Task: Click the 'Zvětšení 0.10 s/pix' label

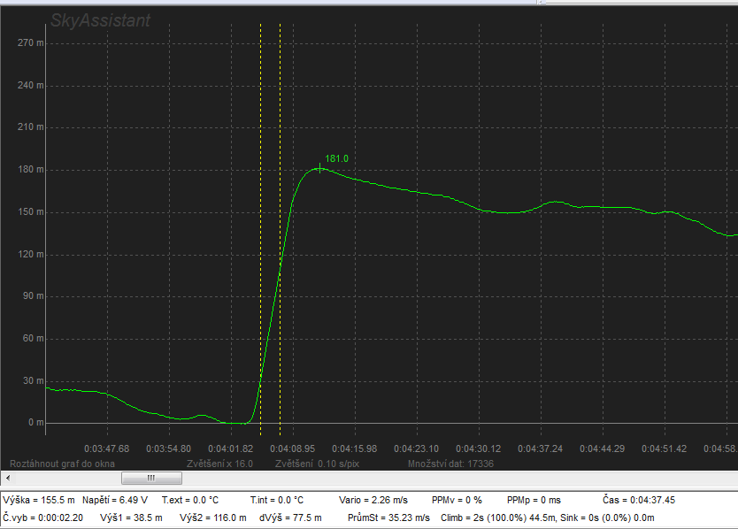Action: (x=316, y=464)
